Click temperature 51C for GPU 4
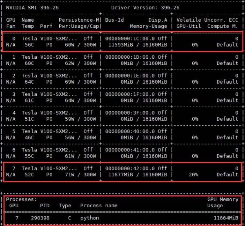Screen dimensions: 245x226 coord(29,119)
